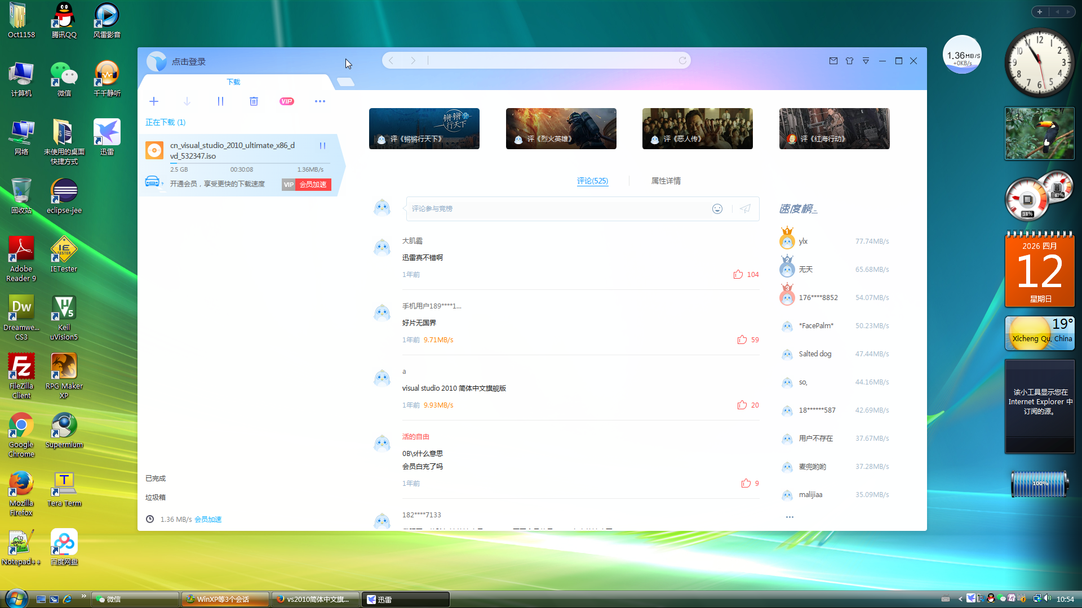Open the mail message icon in title bar
This screenshot has width=1082, height=608.
point(833,61)
